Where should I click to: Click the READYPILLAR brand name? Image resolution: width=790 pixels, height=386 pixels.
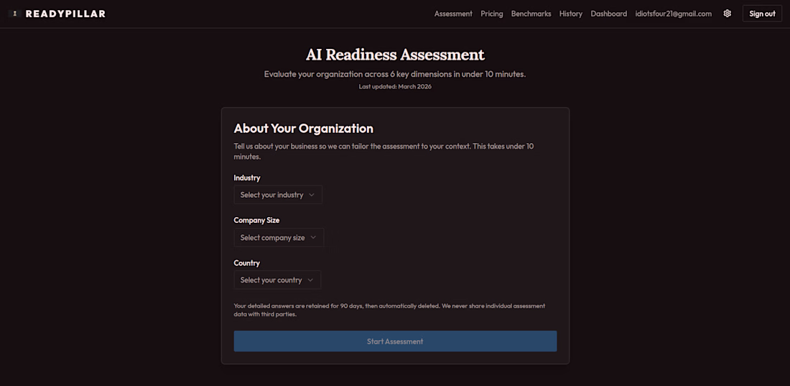click(65, 14)
